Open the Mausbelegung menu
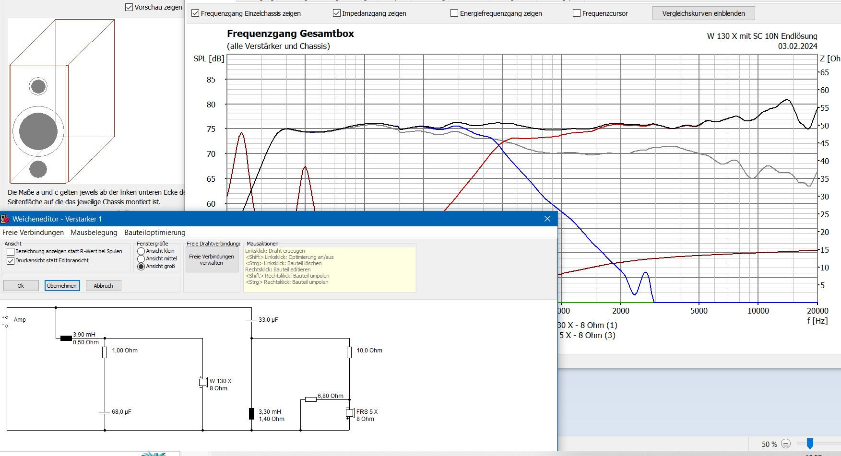 tap(94, 233)
